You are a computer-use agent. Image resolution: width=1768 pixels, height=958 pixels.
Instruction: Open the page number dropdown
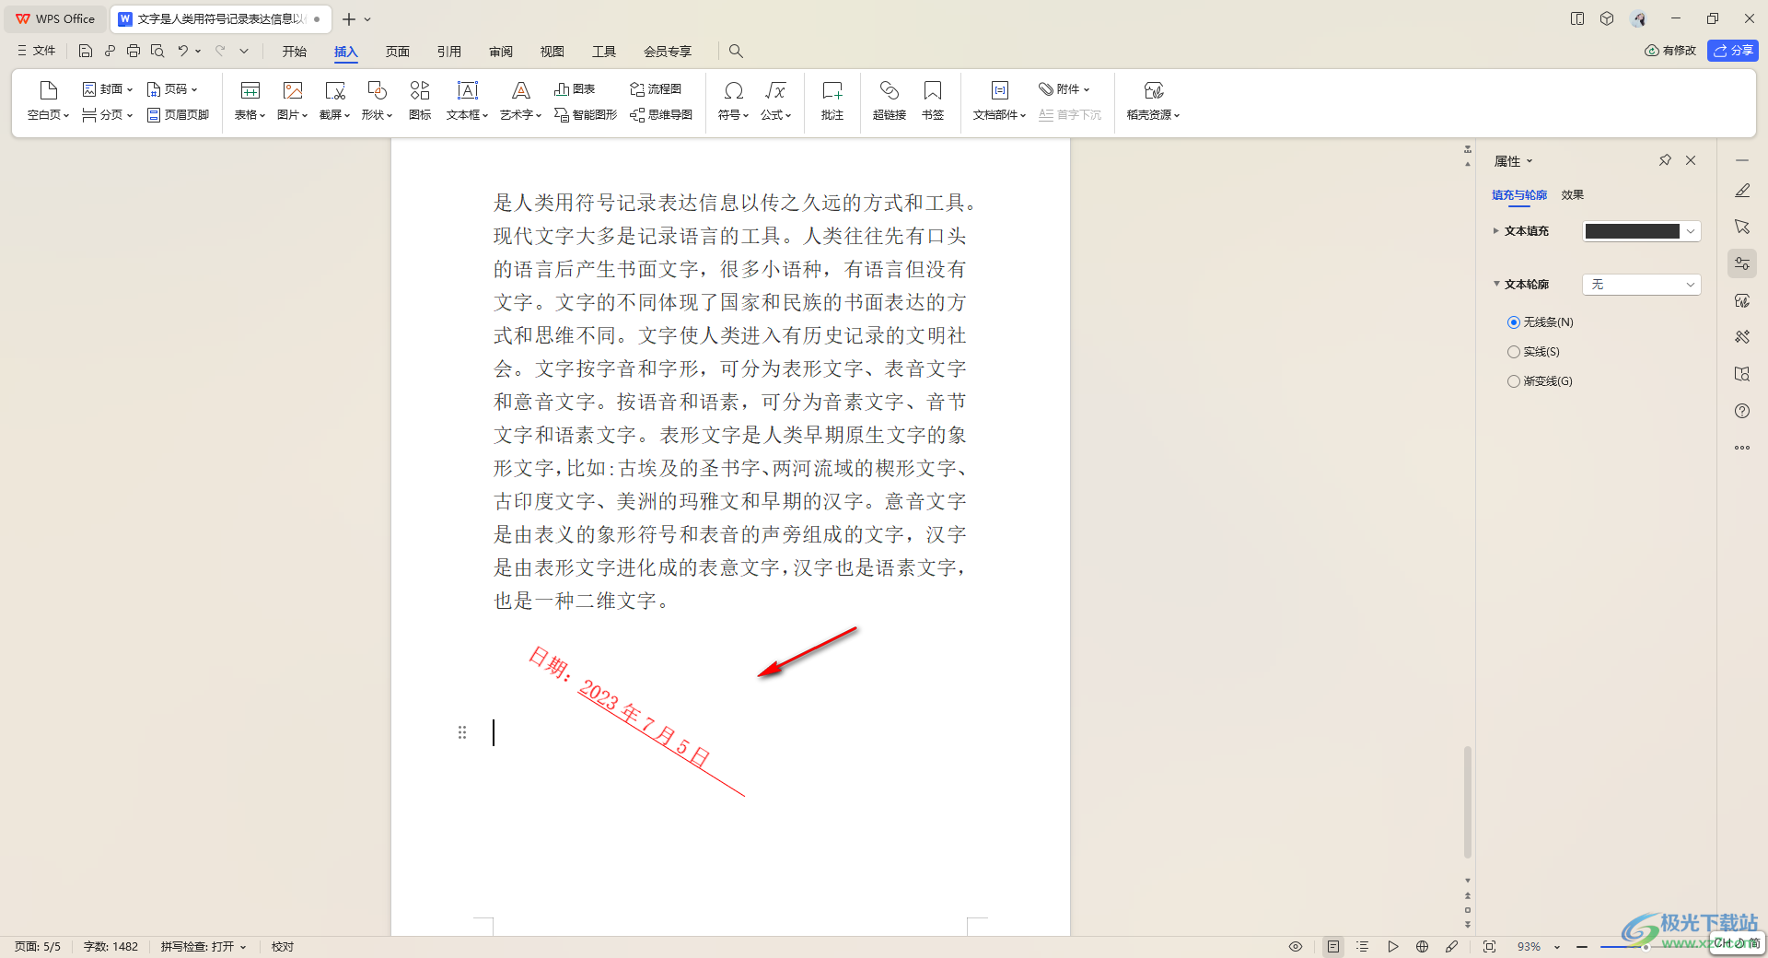click(172, 89)
